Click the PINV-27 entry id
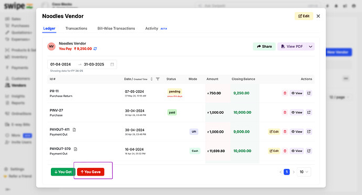Screen dimensions: 362x195 click(56, 110)
